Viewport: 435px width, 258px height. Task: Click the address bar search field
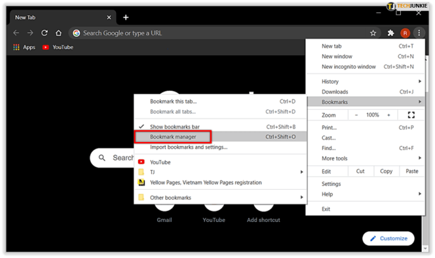point(219,33)
